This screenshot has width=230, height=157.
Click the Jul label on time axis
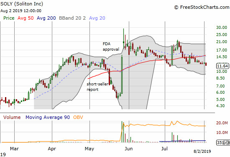click(164, 149)
